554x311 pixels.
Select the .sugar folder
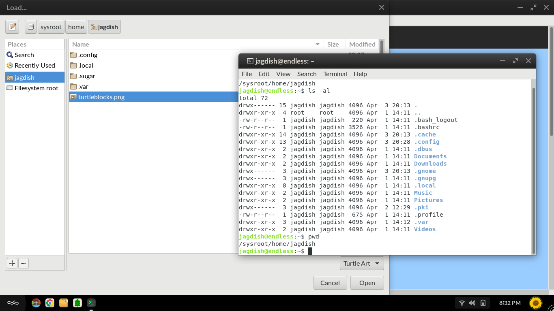86,76
